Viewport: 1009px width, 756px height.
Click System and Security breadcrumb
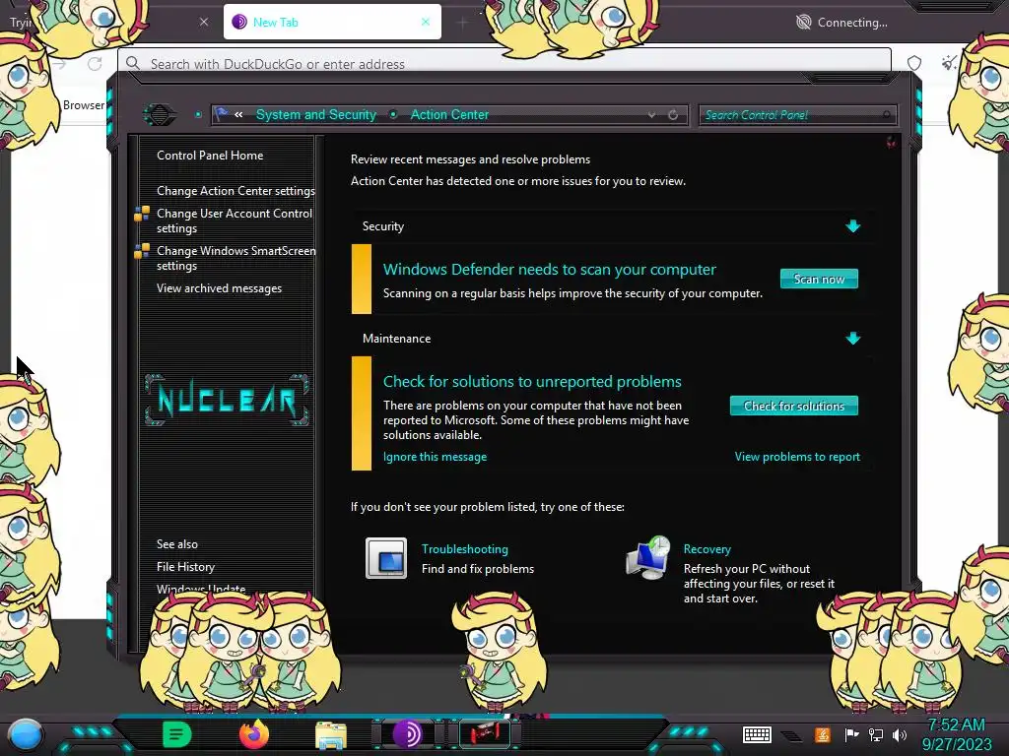coord(316,114)
